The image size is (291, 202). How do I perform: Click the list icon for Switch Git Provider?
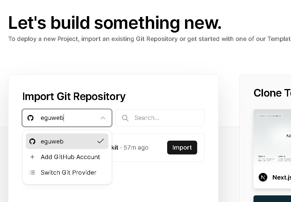[32, 173]
